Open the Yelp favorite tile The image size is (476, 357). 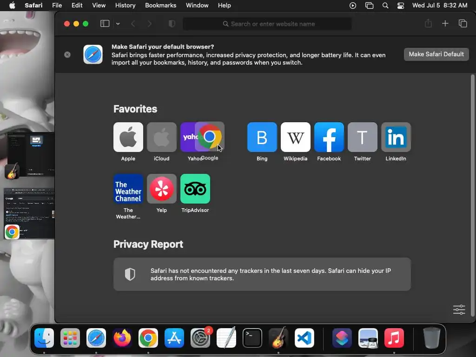click(x=161, y=189)
